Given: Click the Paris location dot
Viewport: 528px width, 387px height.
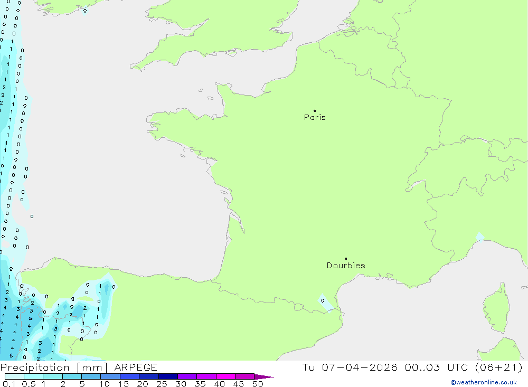Looking at the screenshot, I should (x=315, y=110).
